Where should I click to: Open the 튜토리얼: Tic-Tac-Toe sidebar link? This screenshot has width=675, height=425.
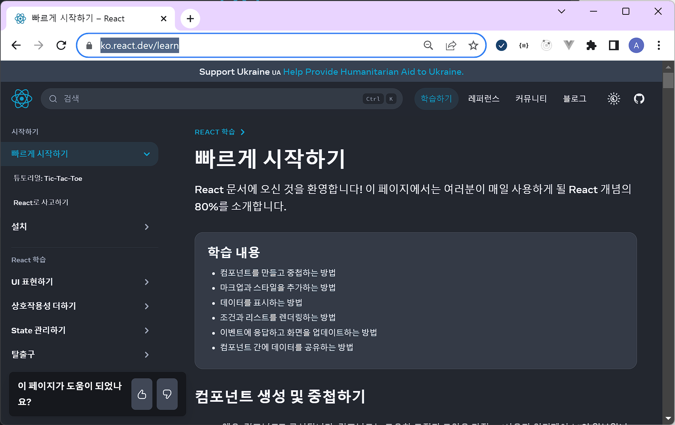point(48,178)
